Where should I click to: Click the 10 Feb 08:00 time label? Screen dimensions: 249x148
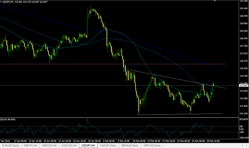(x=139, y=141)
